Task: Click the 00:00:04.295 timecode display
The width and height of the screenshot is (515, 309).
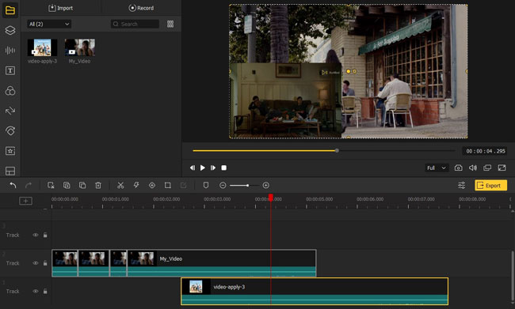Action: click(486, 151)
